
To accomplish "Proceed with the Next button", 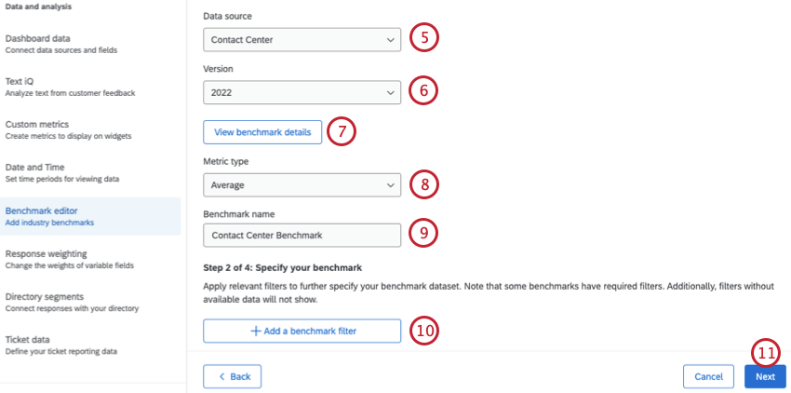I will click(x=765, y=376).
